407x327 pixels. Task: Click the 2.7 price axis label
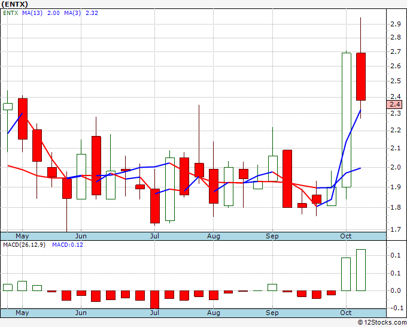click(x=396, y=52)
